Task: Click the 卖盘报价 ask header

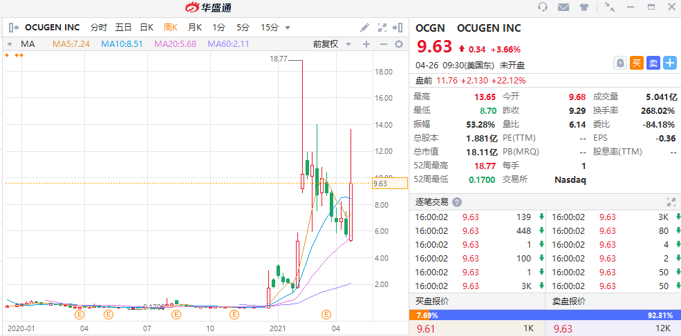Action: [x=568, y=302]
